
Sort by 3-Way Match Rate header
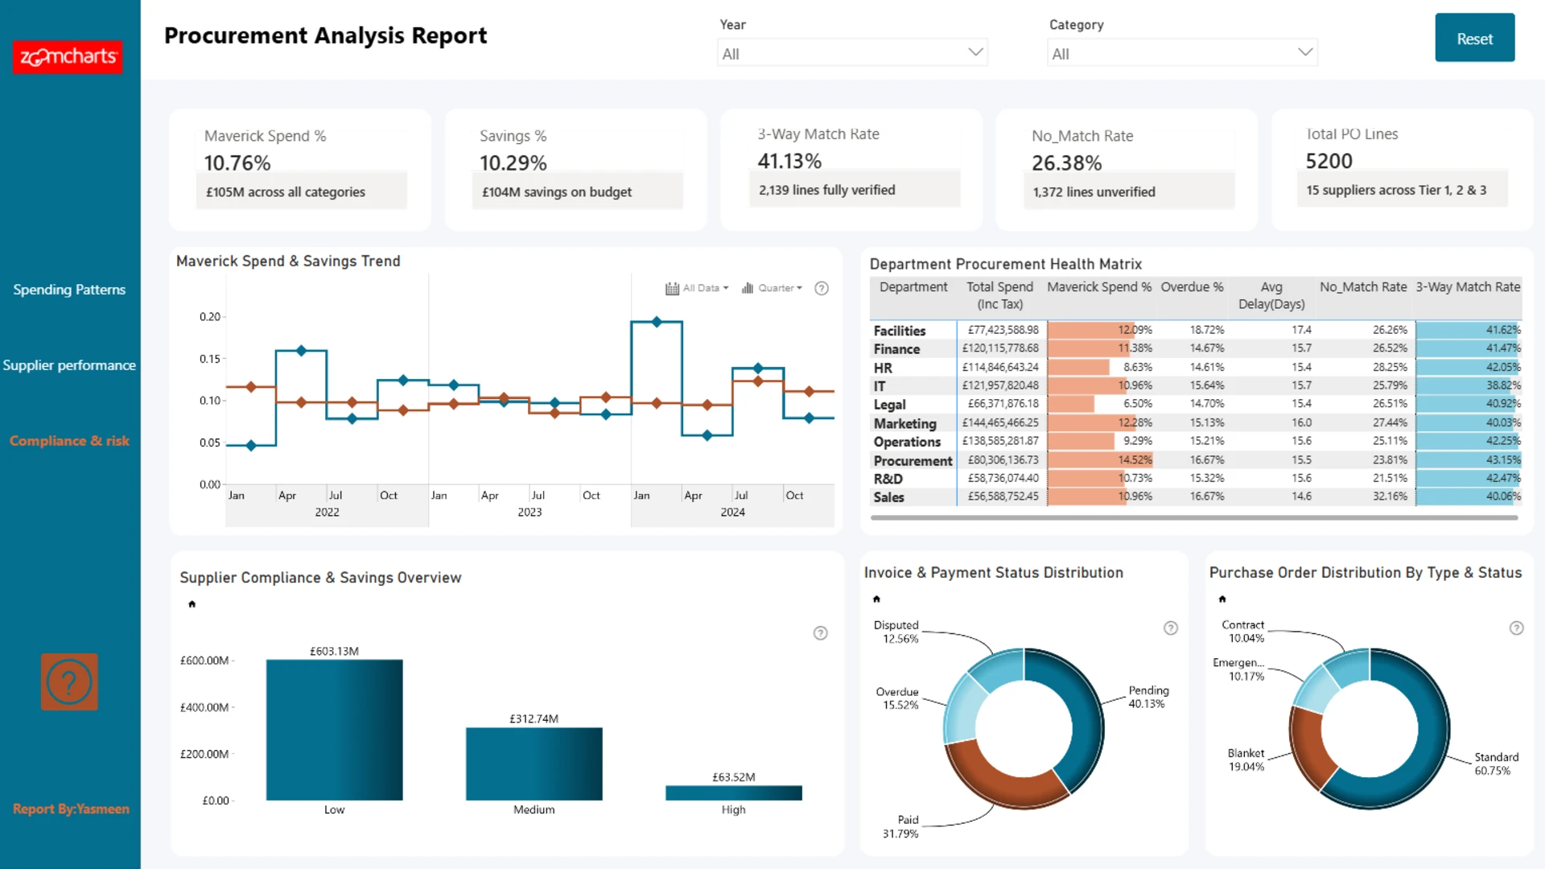click(x=1468, y=287)
